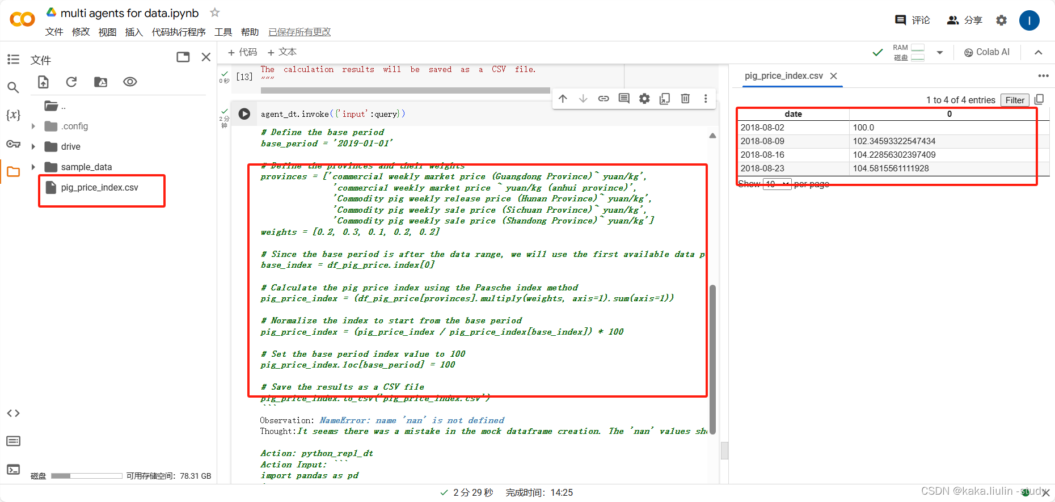Screen dimensions: 1055x502
Task: Add a comment to cell icon
Action: 624,99
